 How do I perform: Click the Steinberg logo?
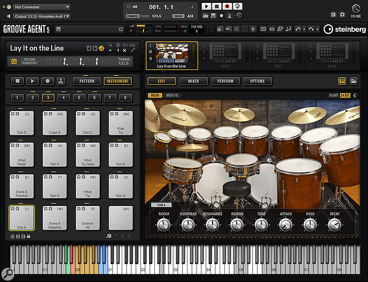(344, 28)
